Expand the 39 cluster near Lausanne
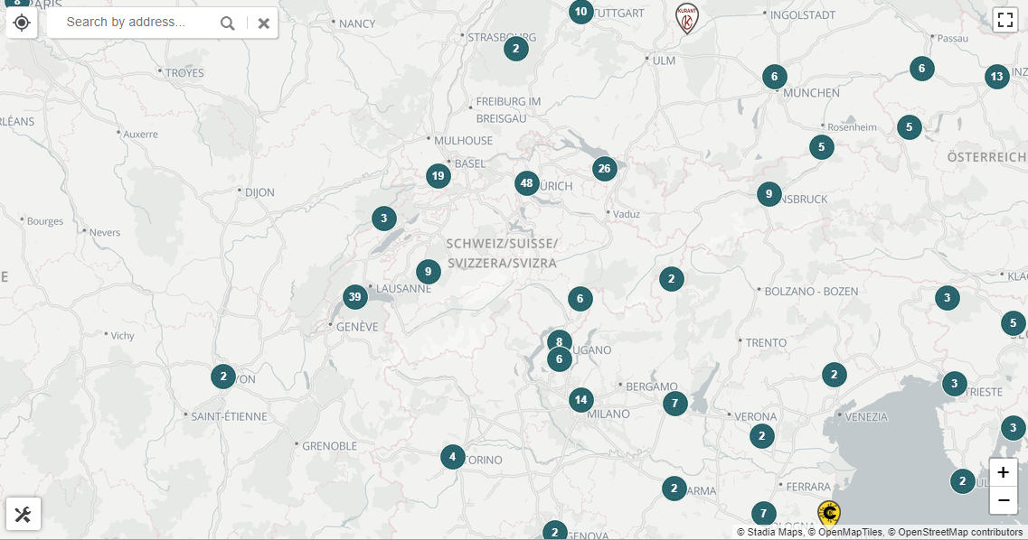 click(x=354, y=297)
